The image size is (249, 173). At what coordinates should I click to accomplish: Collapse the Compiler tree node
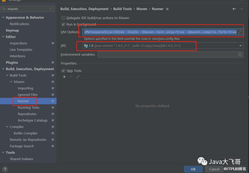[x=7, y=127]
